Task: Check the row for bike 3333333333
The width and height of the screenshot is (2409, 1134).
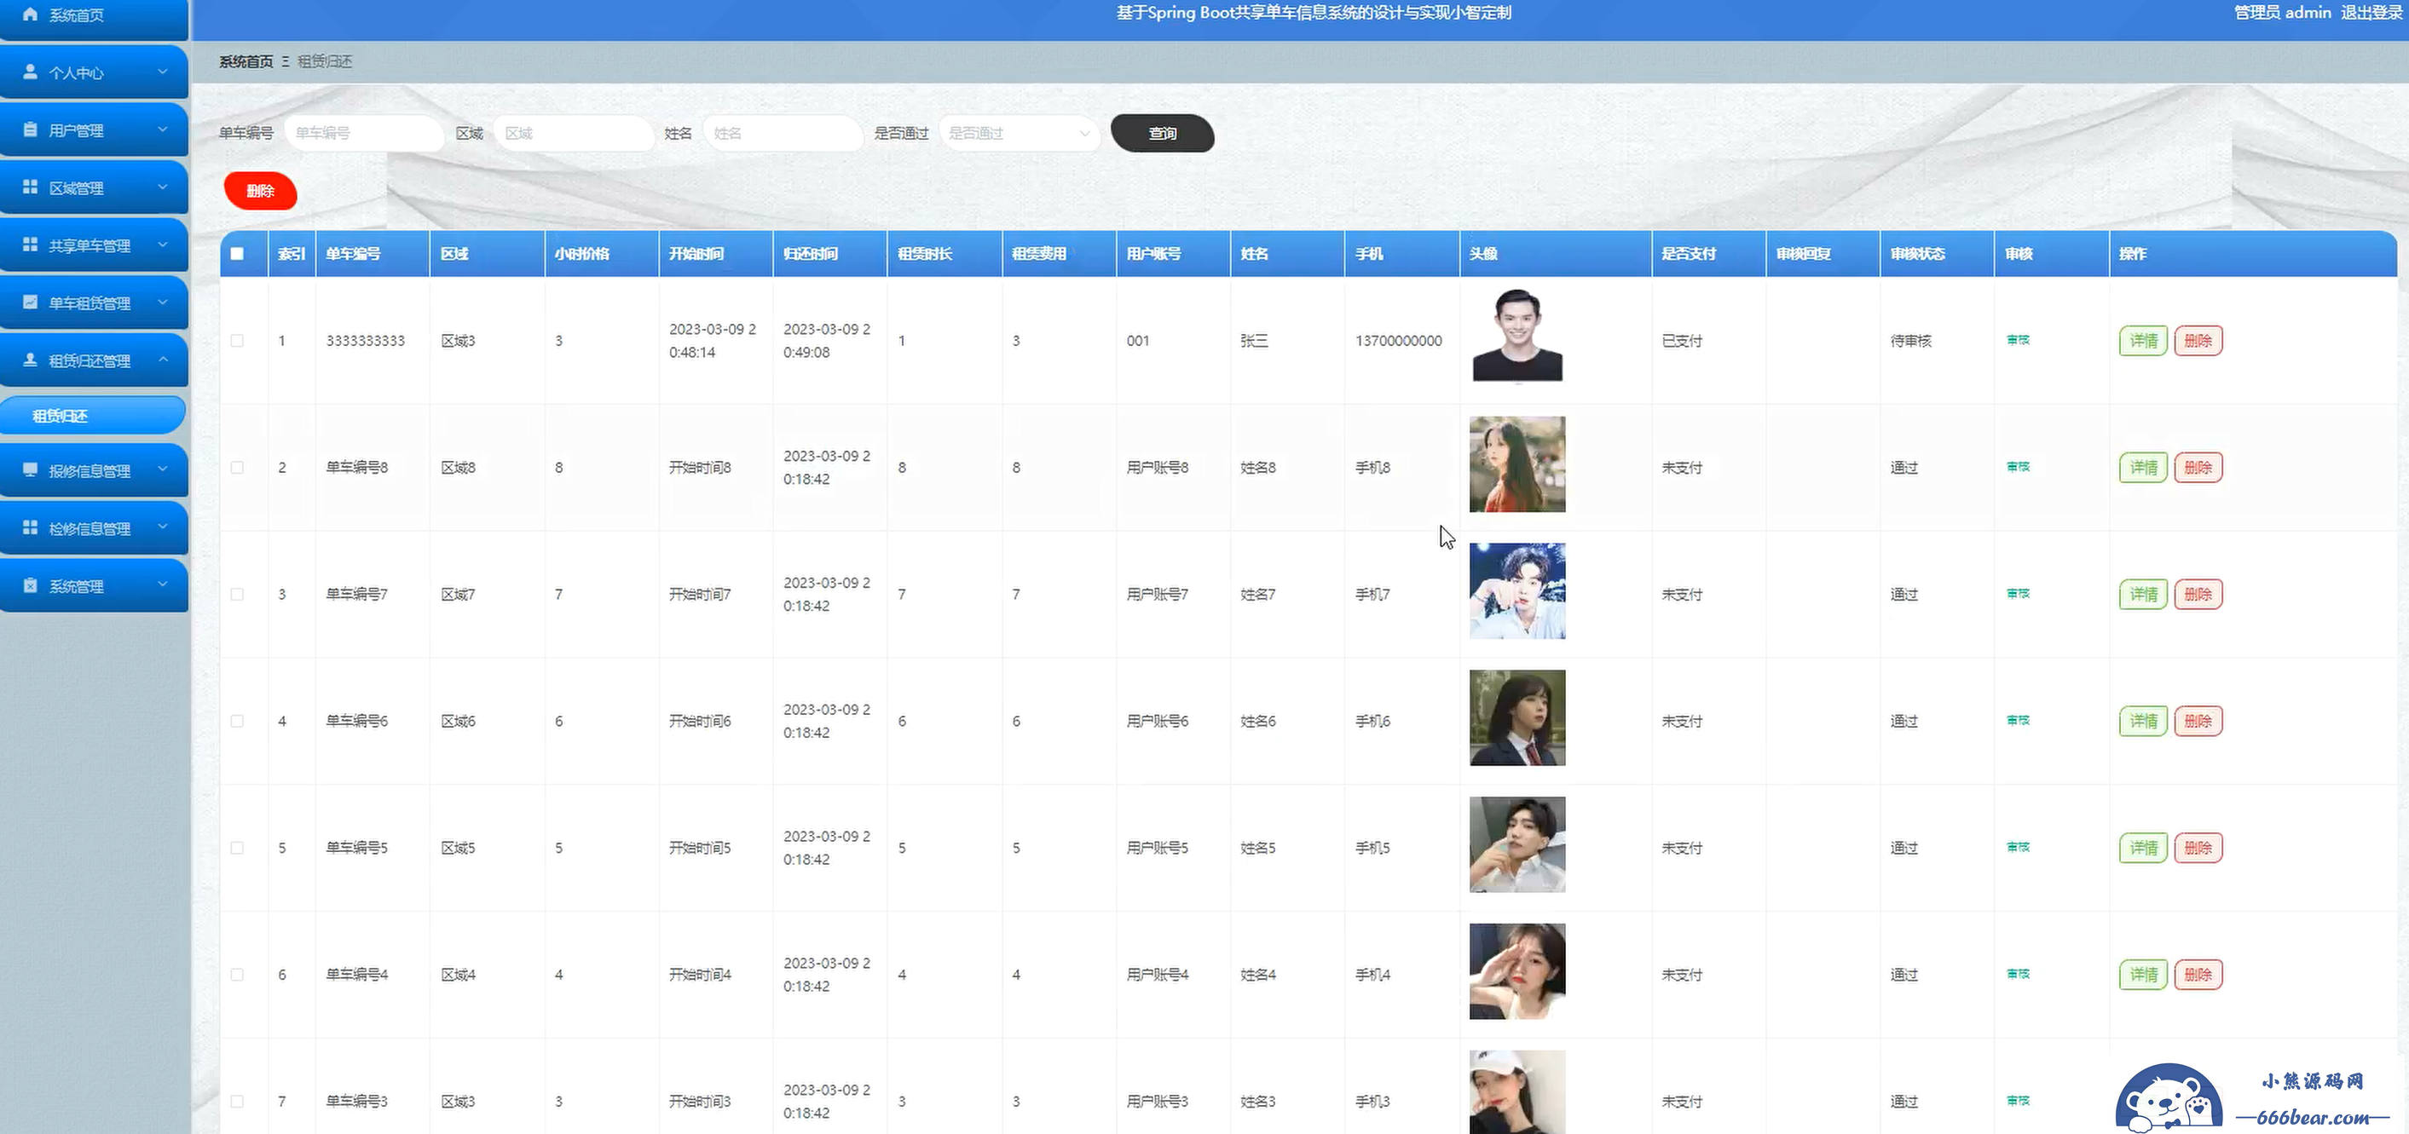Action: click(x=238, y=340)
